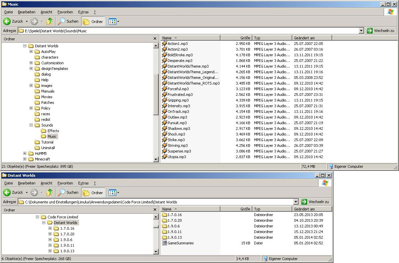Screen dimensions: 399x263
Task: Toggle Ordner pane button in Music window
Action: [93, 21]
